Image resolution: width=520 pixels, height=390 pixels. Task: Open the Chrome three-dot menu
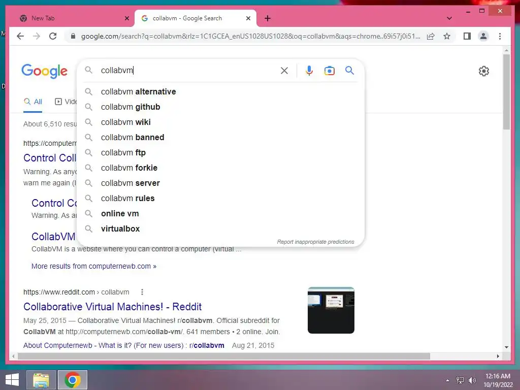point(500,36)
